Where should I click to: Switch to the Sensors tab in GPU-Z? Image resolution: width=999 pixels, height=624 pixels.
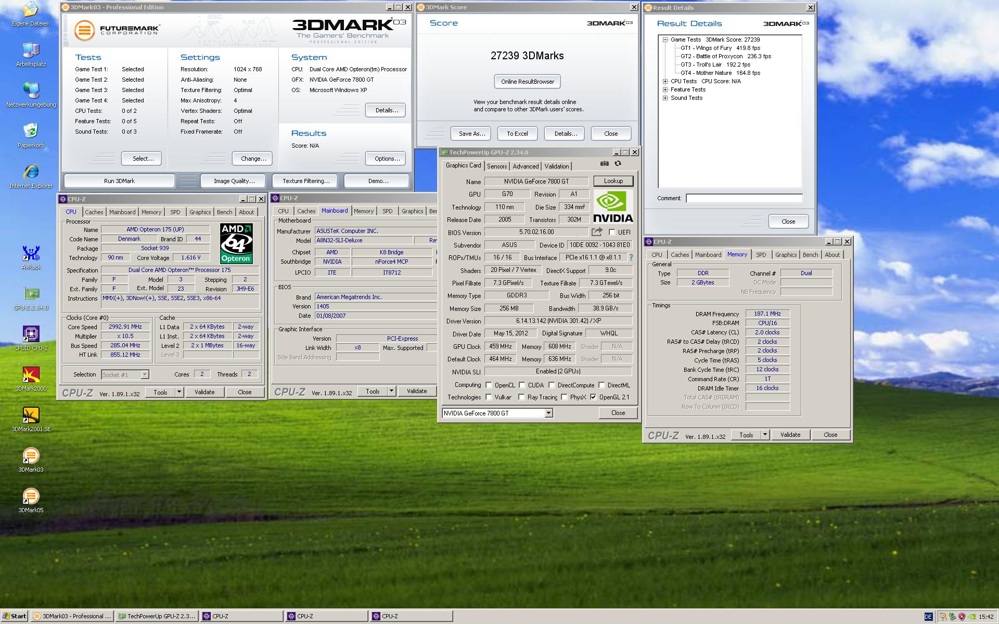[497, 166]
